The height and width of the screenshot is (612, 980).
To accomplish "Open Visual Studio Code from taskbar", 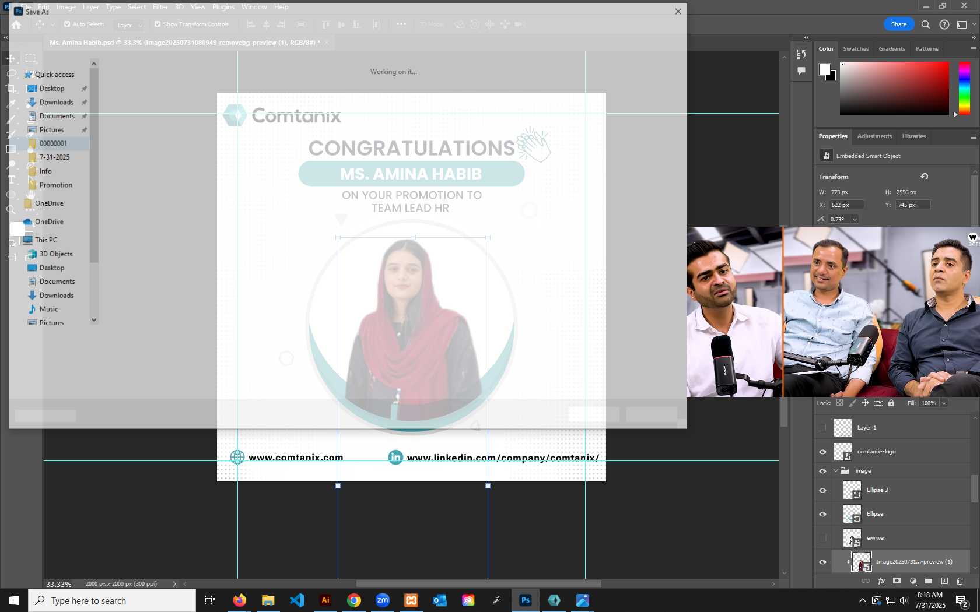I will 296,600.
